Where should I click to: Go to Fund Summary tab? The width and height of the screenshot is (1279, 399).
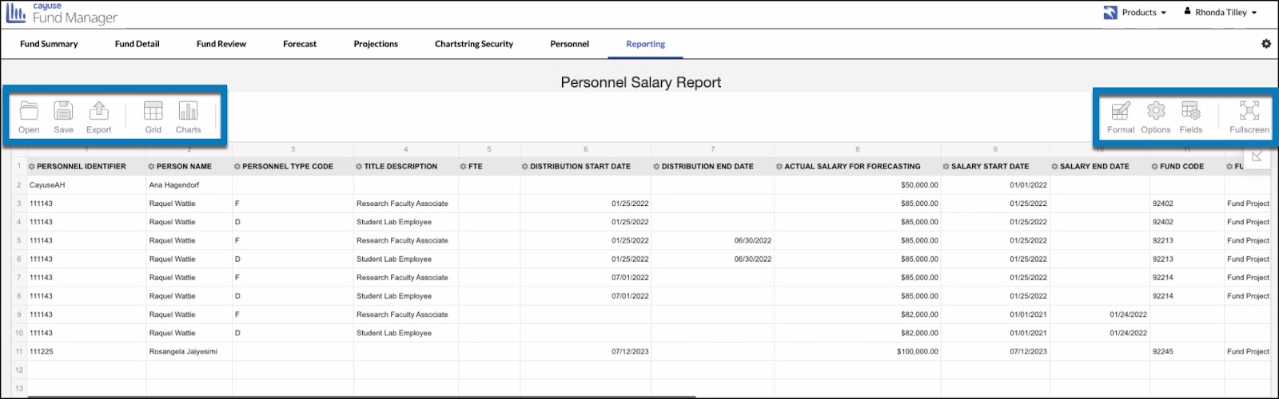(x=49, y=44)
